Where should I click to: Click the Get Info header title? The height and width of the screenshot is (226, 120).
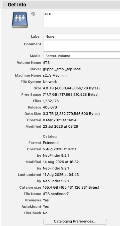point(17,5)
